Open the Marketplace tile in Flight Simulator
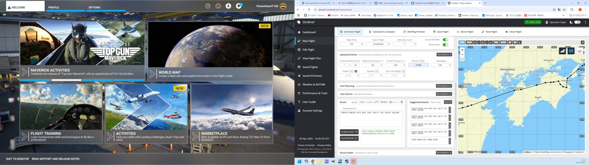The height and width of the screenshot is (165, 589). [x=231, y=113]
